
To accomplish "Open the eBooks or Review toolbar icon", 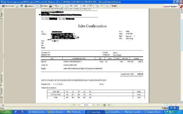I will 90,6.
